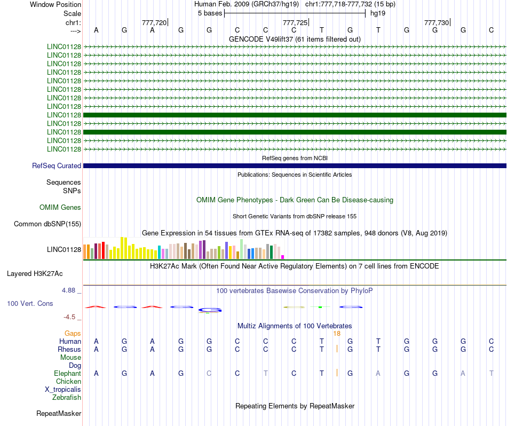507x426 pixels.
Task: Click the navy RefSeq Curated gene bar
Action: (x=295, y=166)
